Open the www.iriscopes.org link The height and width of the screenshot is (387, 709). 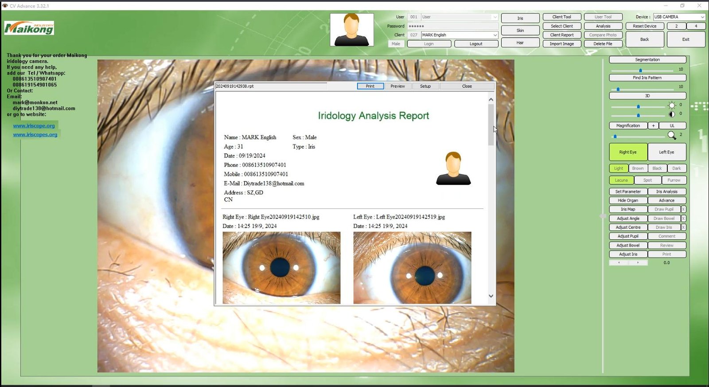coord(35,135)
